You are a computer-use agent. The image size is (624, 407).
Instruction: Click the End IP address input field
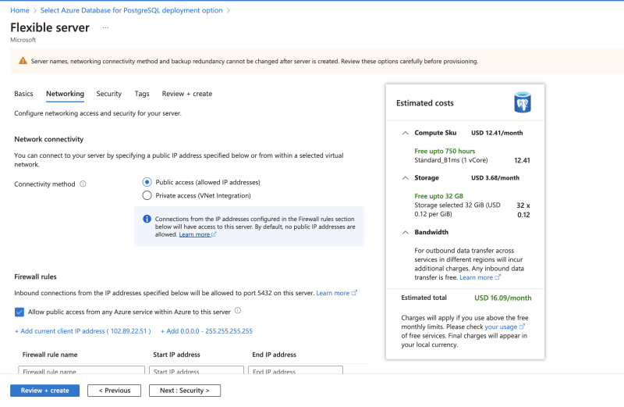(x=296, y=371)
